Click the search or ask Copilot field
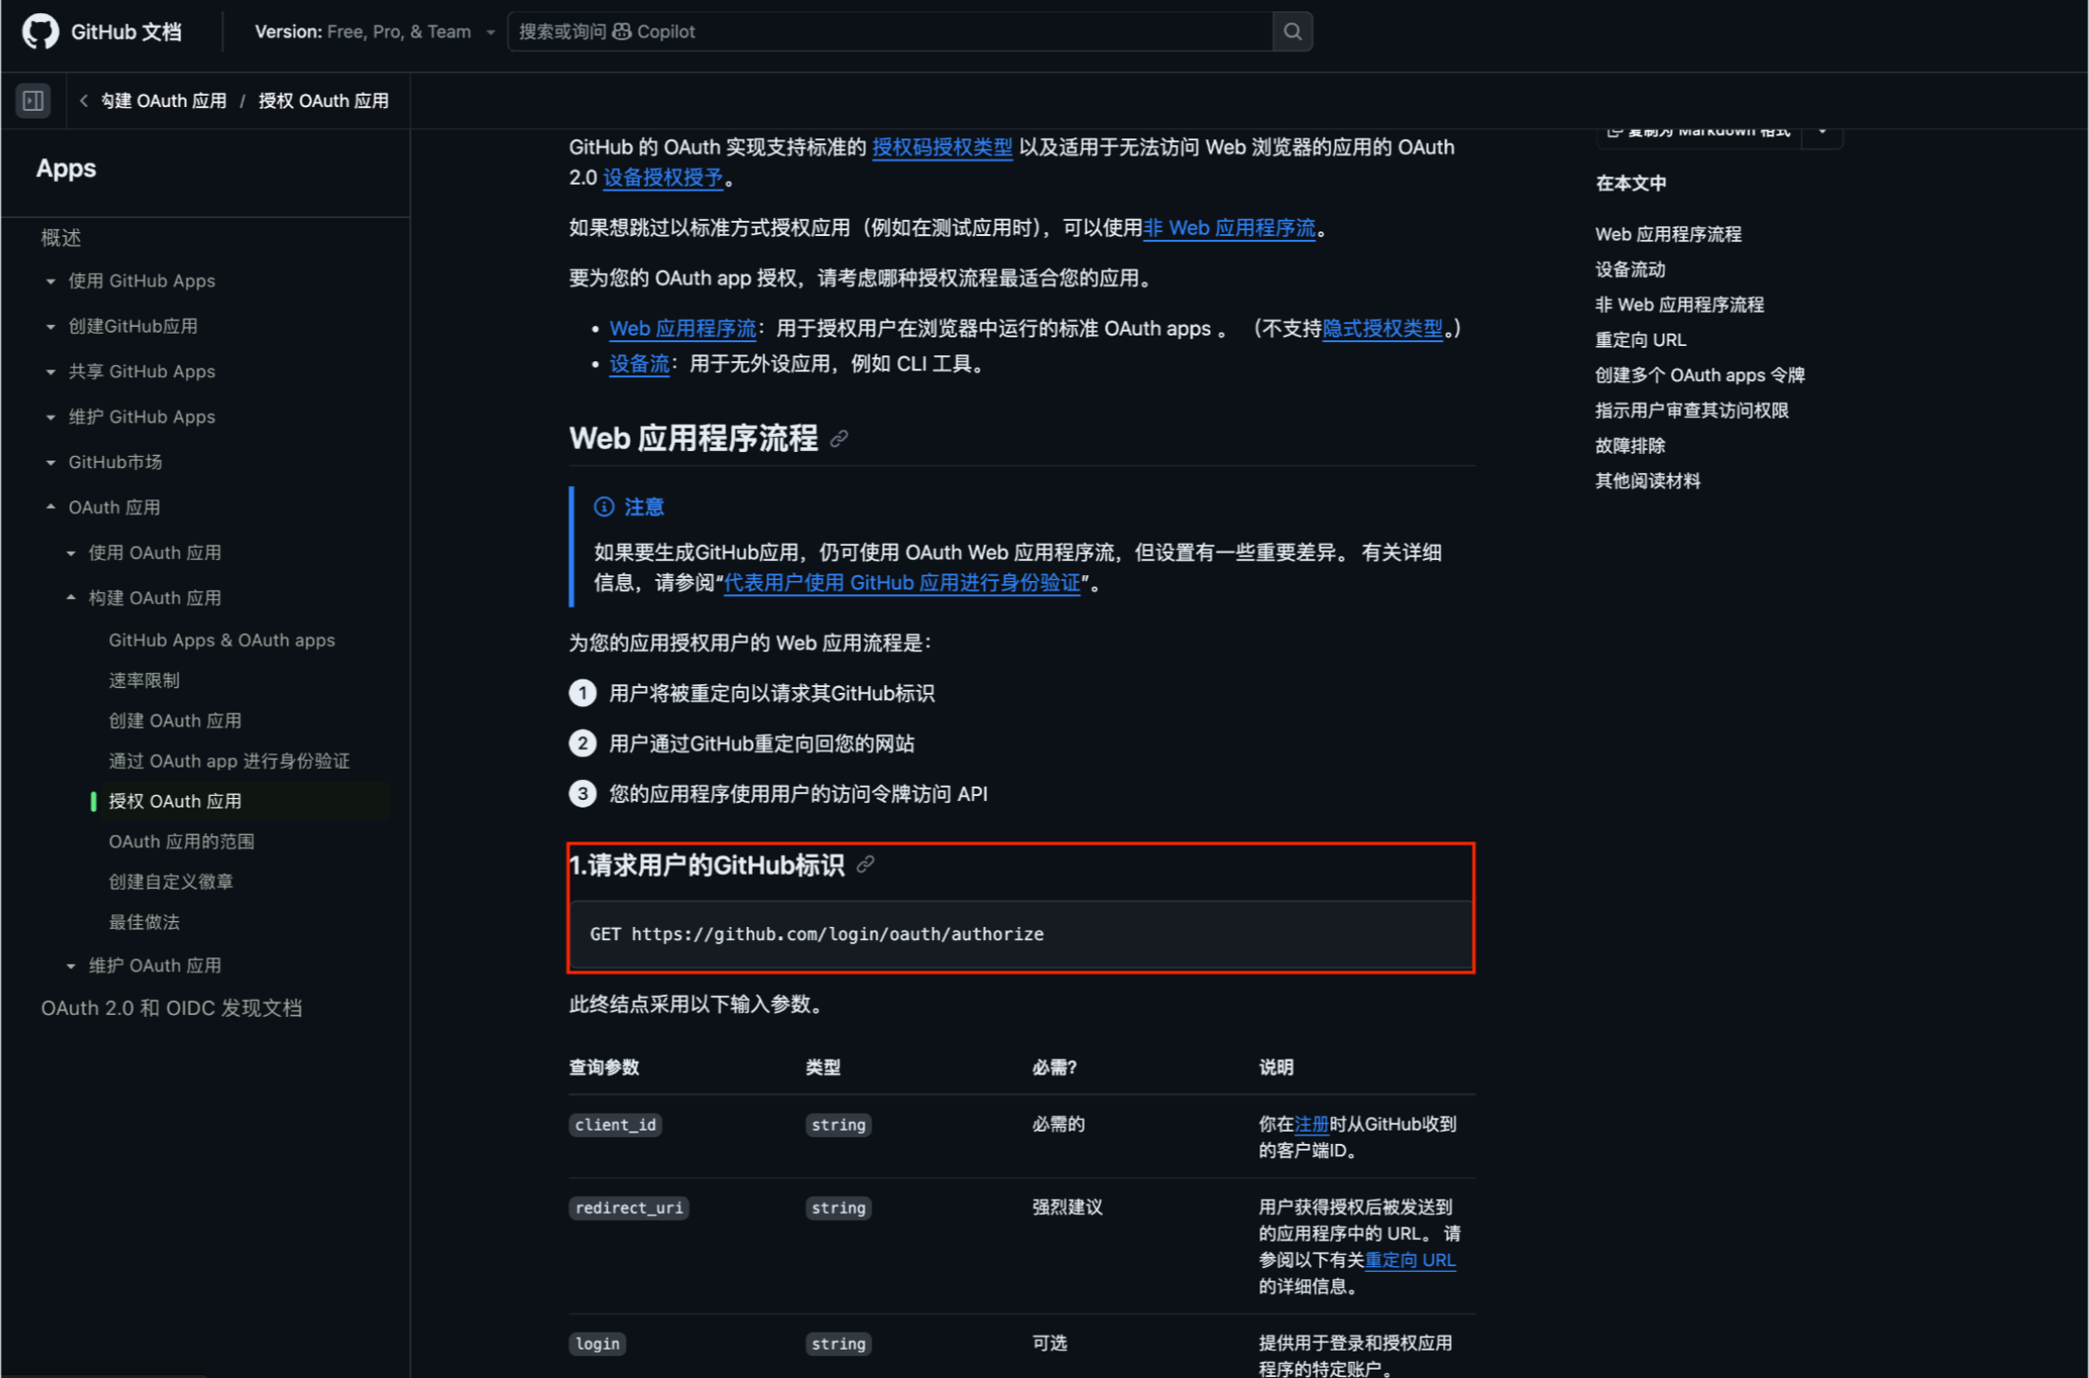2089x1378 pixels. click(x=890, y=31)
